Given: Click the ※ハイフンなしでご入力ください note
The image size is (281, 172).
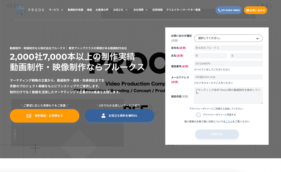Looking at the screenshot, I should point(212,69).
